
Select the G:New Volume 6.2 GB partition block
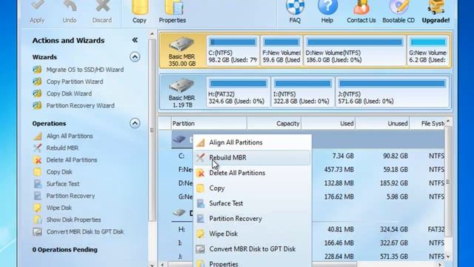pyautogui.click(x=428, y=50)
